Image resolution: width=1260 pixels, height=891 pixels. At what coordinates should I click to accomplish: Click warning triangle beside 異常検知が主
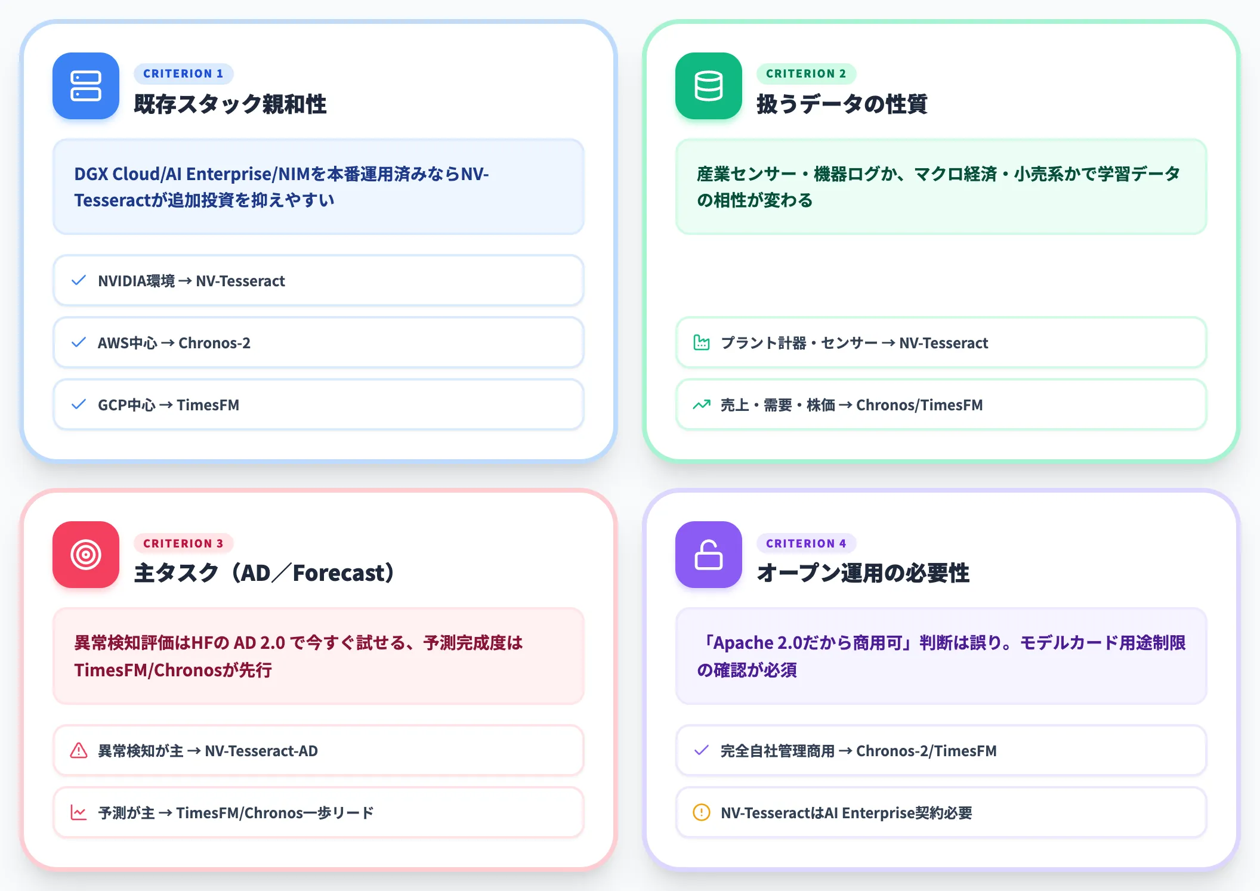[x=79, y=750]
